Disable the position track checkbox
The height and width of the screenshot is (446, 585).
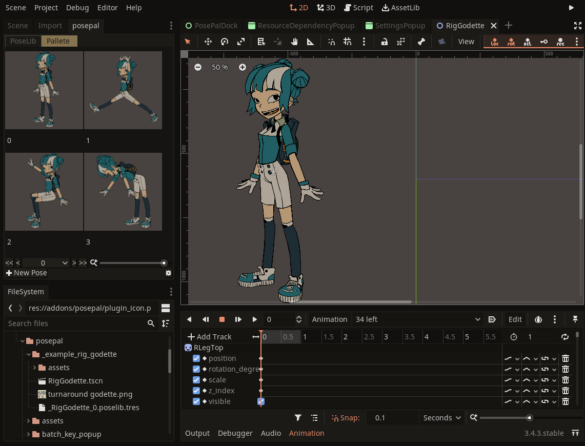196,358
